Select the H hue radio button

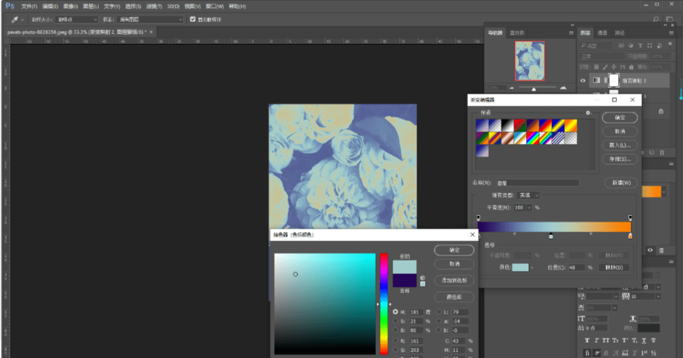pos(395,312)
